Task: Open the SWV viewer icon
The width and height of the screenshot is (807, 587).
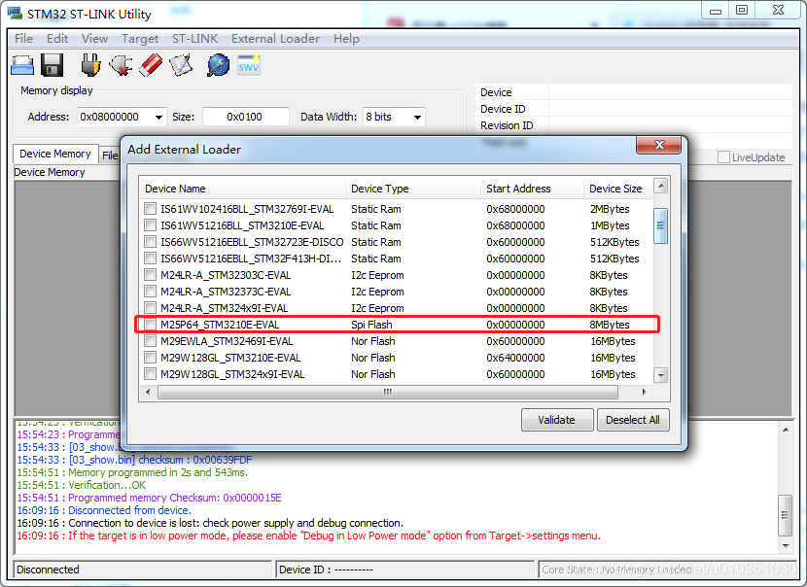Action: point(249,65)
